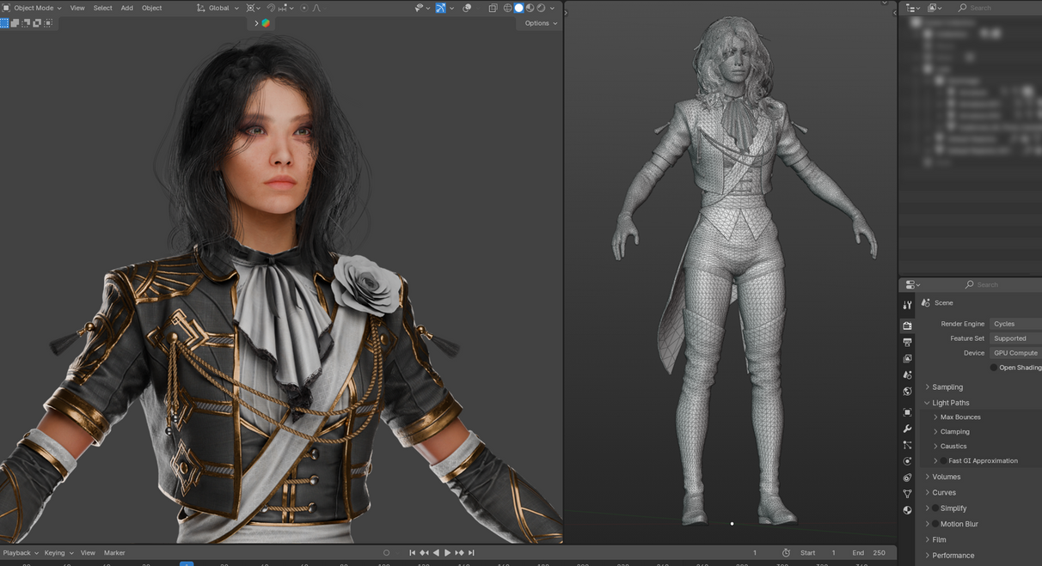Toggle the Simplify checkbox
1042x566 pixels.
(x=935, y=508)
